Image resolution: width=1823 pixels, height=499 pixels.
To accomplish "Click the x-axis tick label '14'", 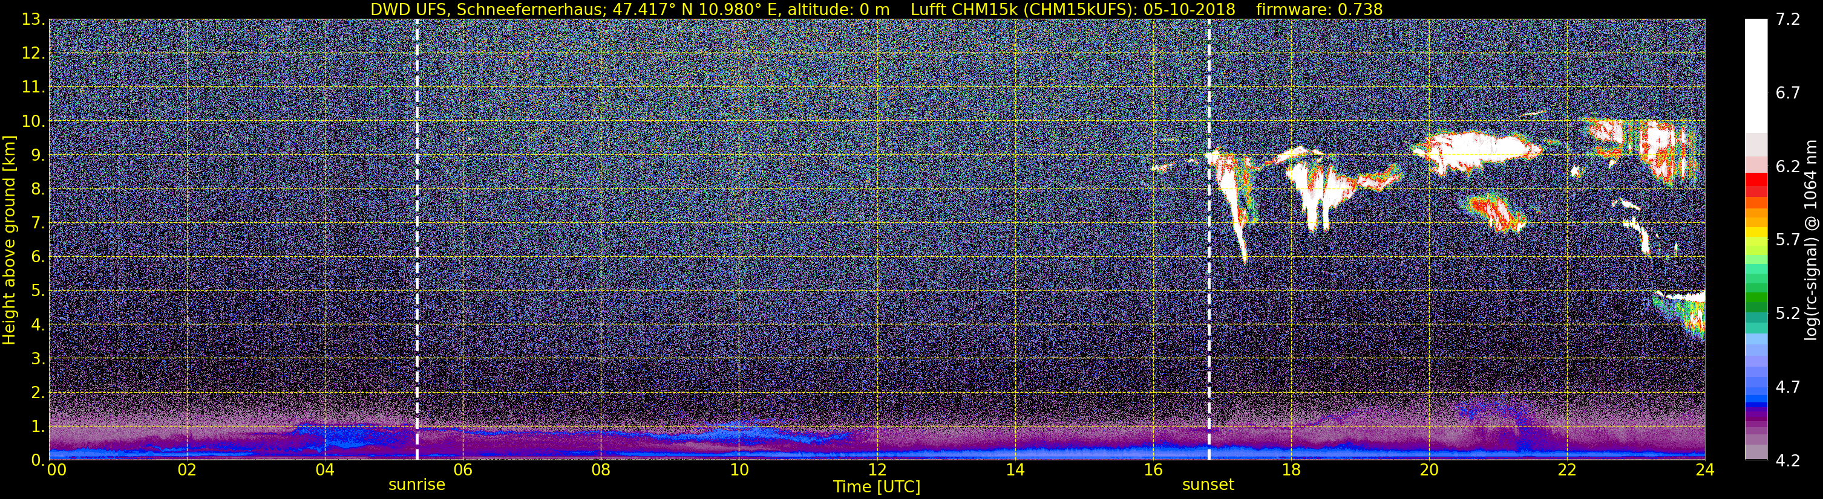I will tap(1015, 470).
